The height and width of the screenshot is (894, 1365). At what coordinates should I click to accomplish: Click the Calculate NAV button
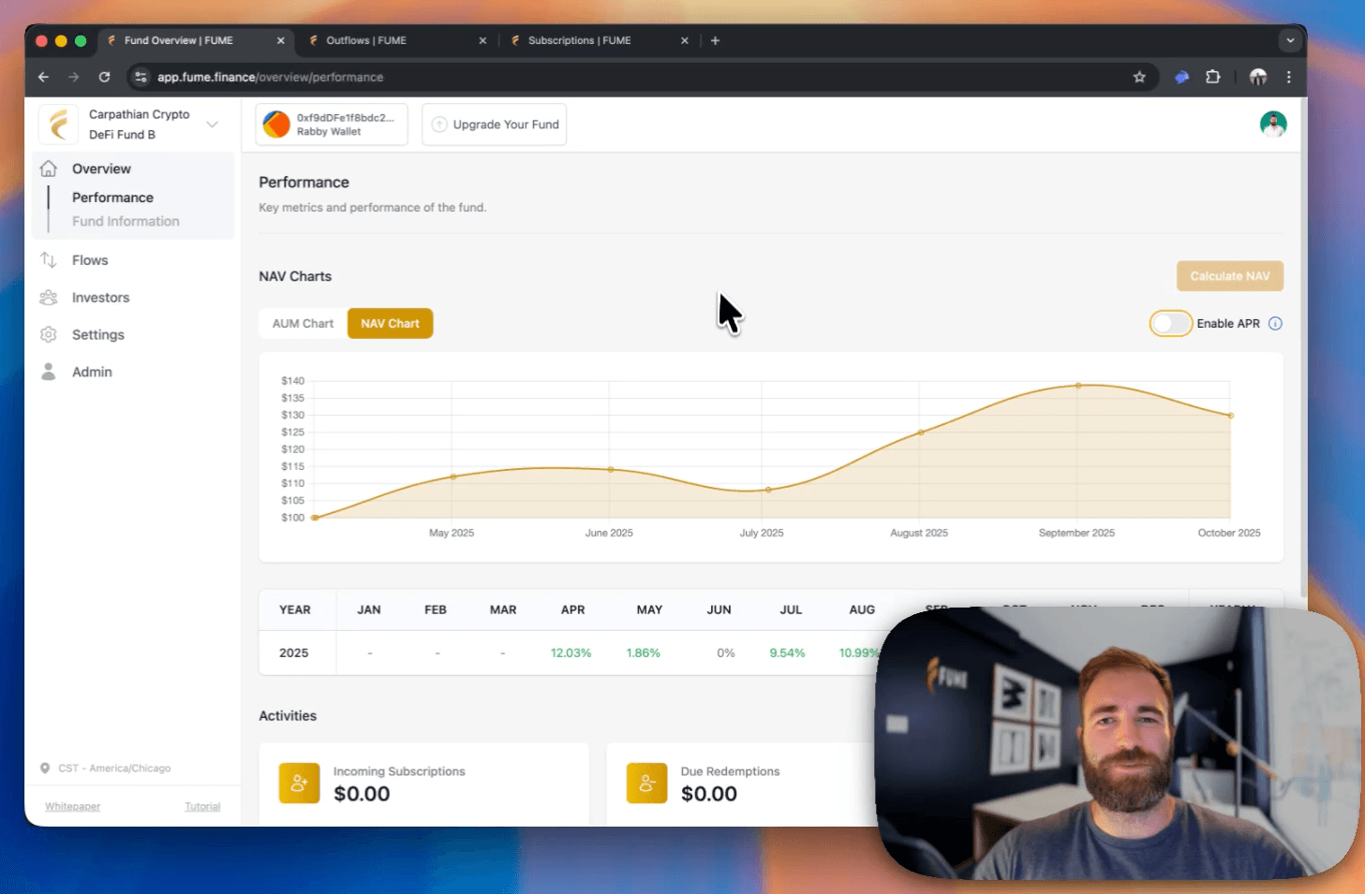click(x=1229, y=276)
